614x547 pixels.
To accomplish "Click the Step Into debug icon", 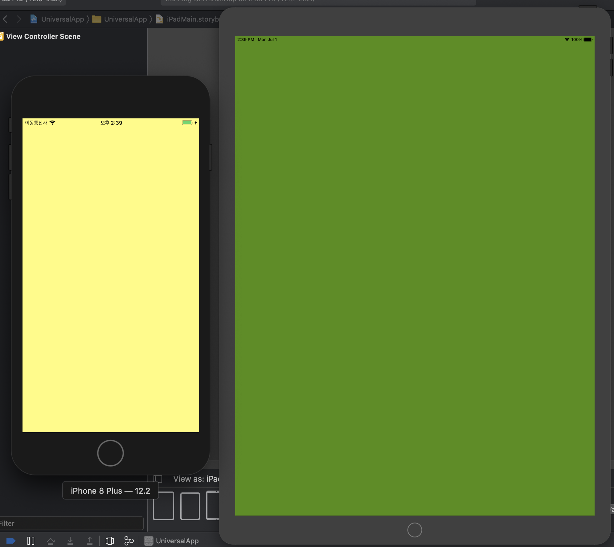I will coord(70,541).
